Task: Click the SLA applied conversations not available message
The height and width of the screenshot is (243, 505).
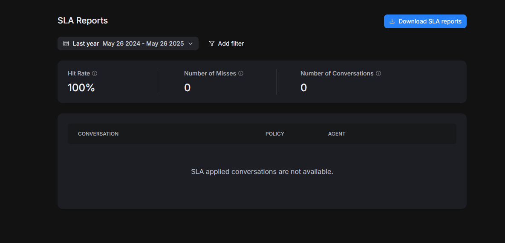Action: click(x=262, y=171)
